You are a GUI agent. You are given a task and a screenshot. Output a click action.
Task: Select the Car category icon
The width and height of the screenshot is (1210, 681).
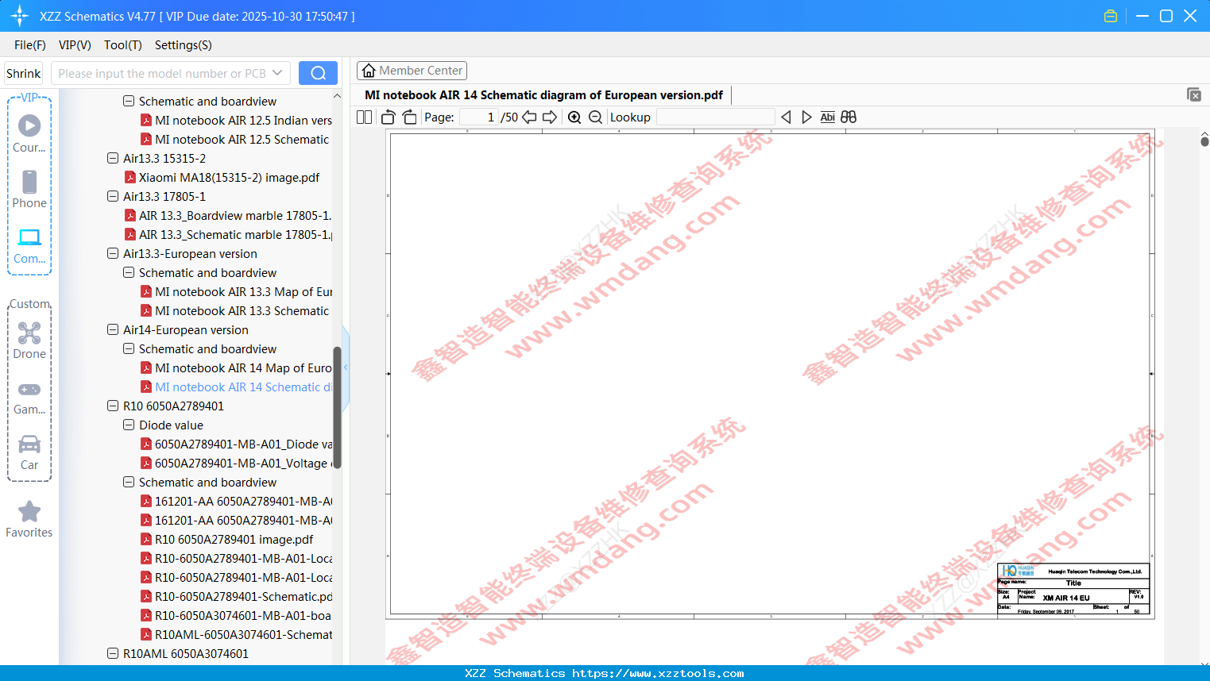pyautogui.click(x=29, y=444)
